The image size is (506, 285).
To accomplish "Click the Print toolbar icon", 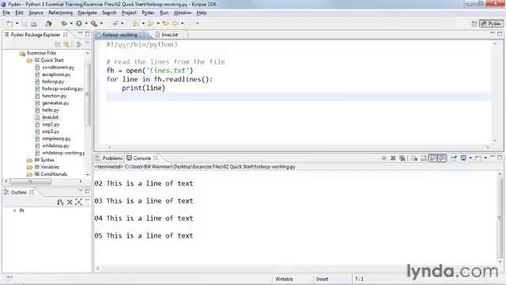I will pyautogui.click(x=33, y=24).
